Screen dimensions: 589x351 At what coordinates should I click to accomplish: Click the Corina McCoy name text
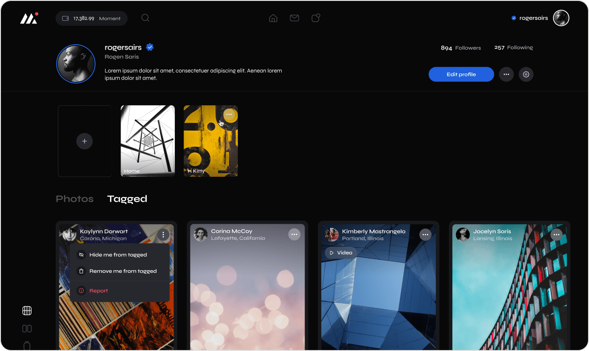(x=232, y=231)
